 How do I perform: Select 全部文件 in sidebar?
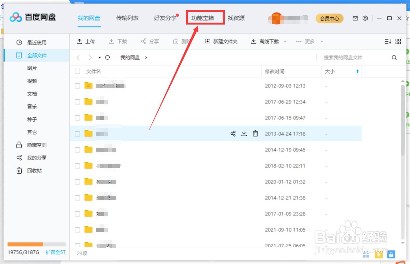[37, 55]
